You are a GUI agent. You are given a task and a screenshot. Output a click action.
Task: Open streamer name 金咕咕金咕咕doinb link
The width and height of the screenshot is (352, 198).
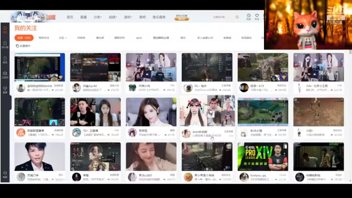[40, 86]
